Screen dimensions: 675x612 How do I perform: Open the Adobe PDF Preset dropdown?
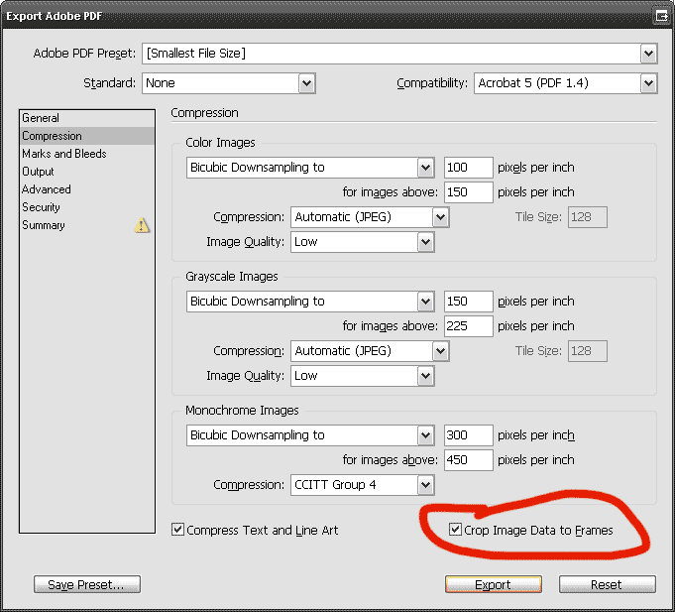point(399,54)
